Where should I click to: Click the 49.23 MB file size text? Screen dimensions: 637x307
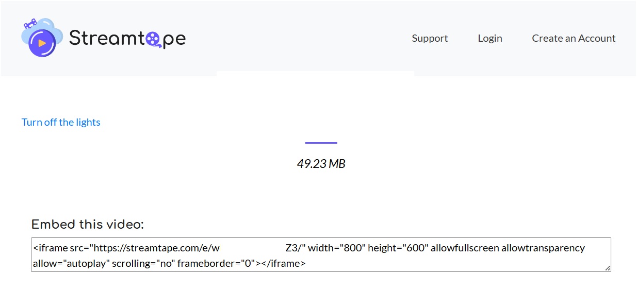click(x=321, y=164)
